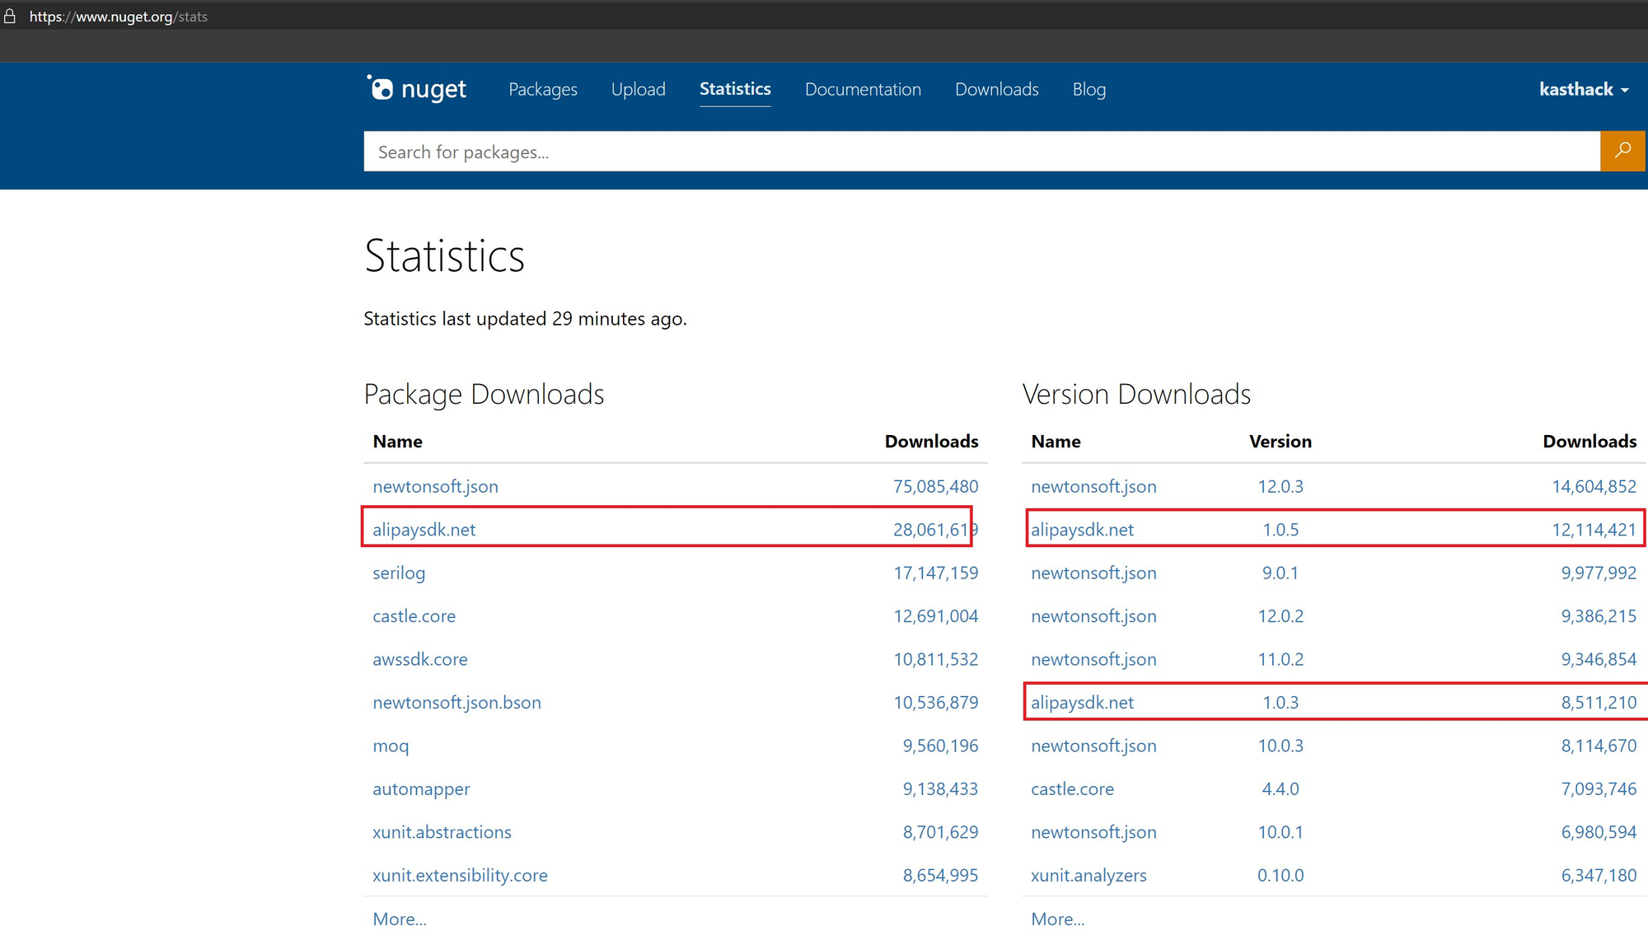Click version number 9.0.1

pos(1280,573)
